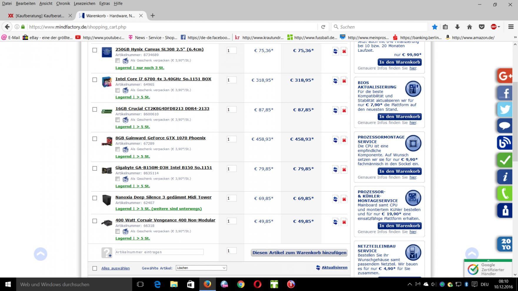Delete the Nanoxia Deep Silence 3 case
This screenshot has height=291, width=518.
coord(344,199)
